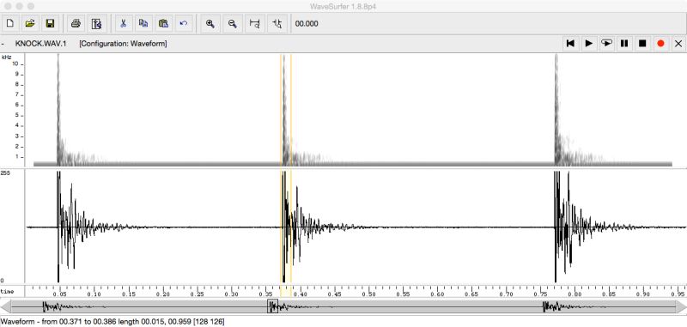Stop audio playback

pos(642,43)
